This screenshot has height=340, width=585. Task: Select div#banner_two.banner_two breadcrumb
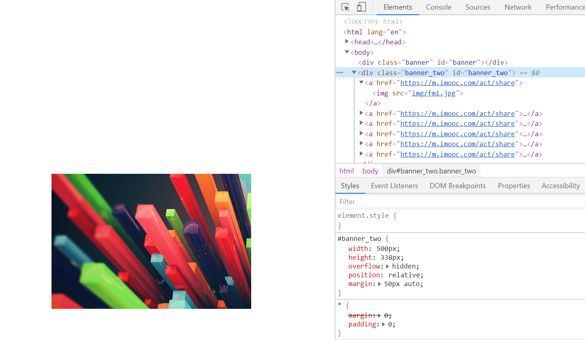[431, 171]
